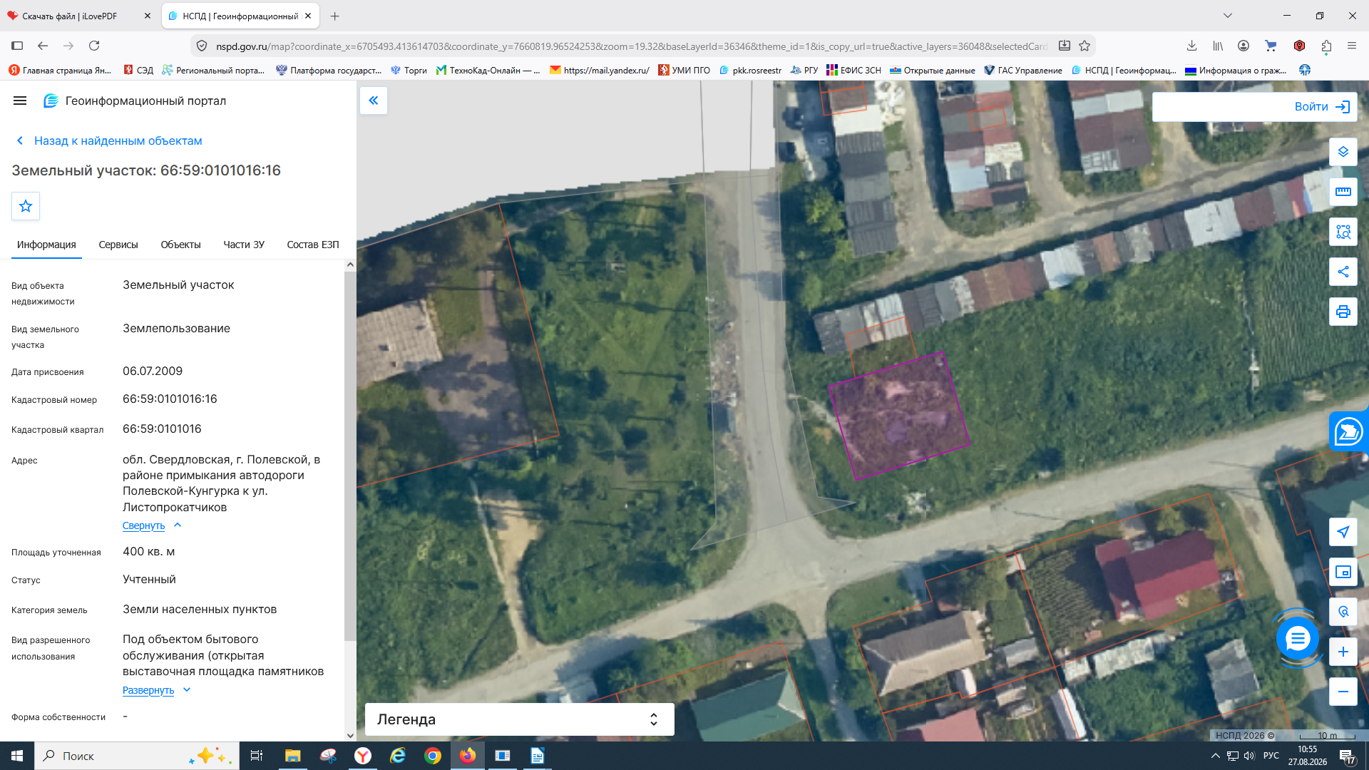
Task: Open the map layers icon
Action: point(1343,152)
